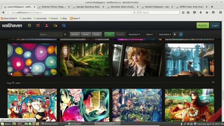224x126 pixels.
Task: Show desktop icon in Mint panel
Action: click(14, 124)
